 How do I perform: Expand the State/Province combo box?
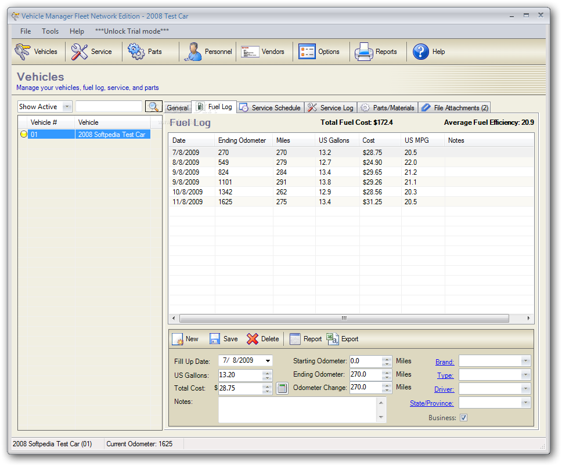(x=525, y=403)
